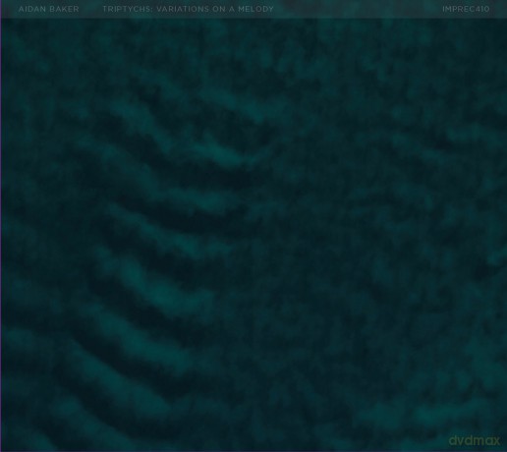Screen dimensions: 507x452
Task: Click the colon after TRIPTYCHS
Action: [x=152, y=9]
